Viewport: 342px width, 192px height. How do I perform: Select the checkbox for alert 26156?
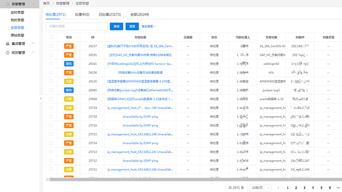[x=51, y=73]
